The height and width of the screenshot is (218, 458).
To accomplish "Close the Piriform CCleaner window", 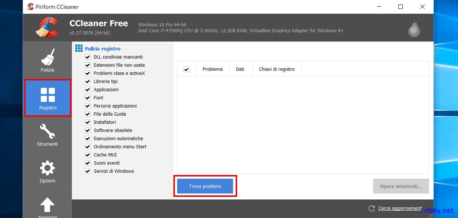I will point(422,7).
